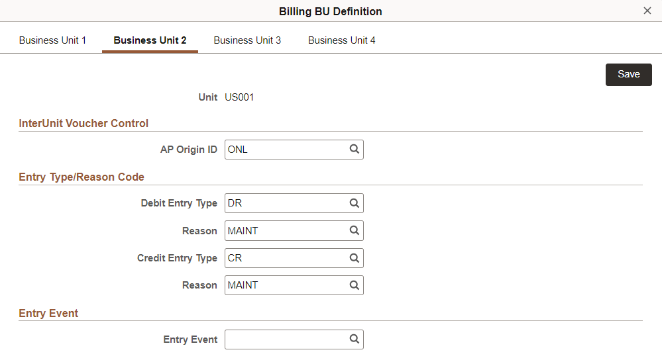Open lookup for AP Origin ID
This screenshot has height=362, width=662.
tap(355, 149)
